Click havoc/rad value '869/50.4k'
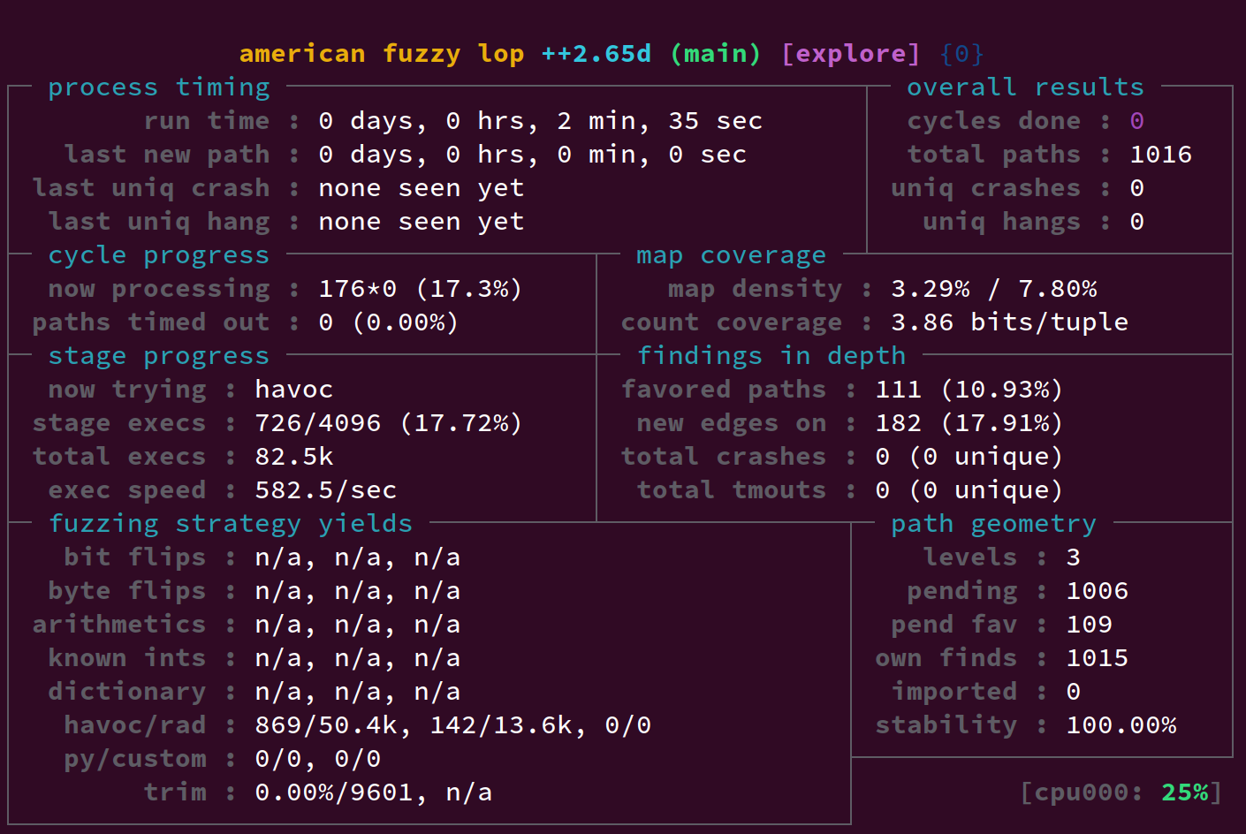The height and width of the screenshot is (834, 1246). pyautogui.click(x=326, y=725)
